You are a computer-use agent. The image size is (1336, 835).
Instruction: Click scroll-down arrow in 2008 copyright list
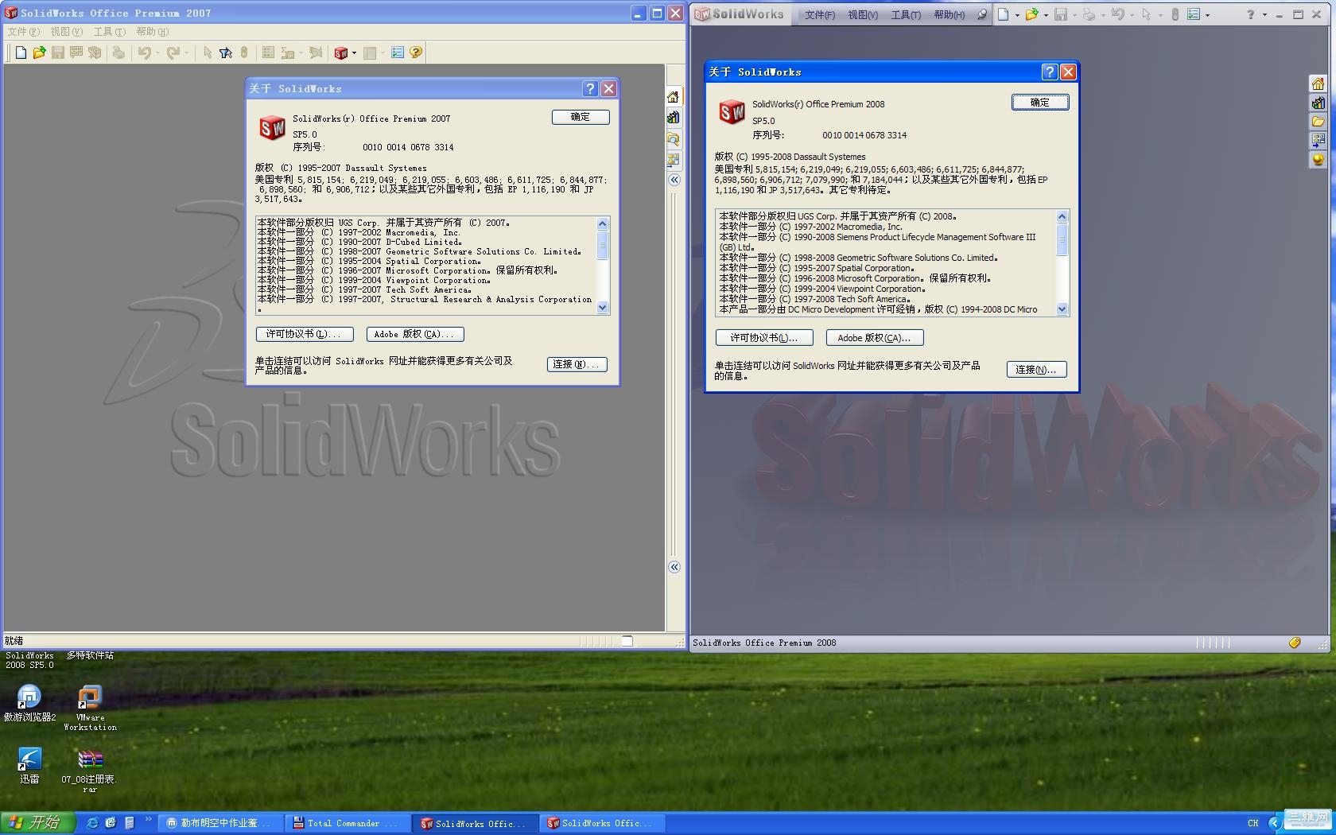[1062, 309]
